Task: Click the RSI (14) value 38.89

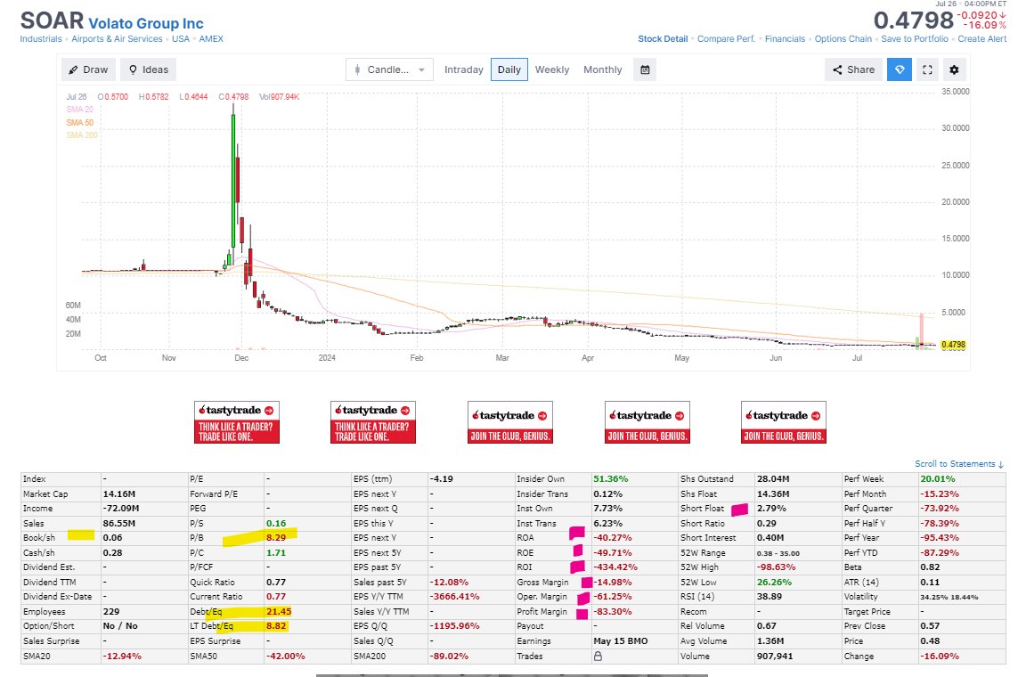Action: pos(770,597)
